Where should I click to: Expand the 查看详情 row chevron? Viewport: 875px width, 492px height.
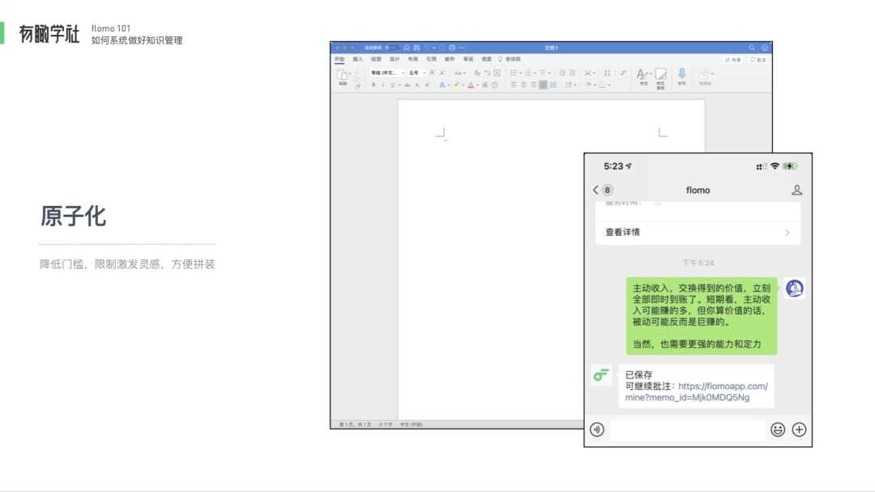787,233
